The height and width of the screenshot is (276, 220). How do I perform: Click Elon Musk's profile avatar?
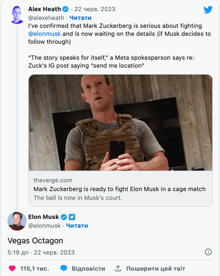[x=17, y=221]
